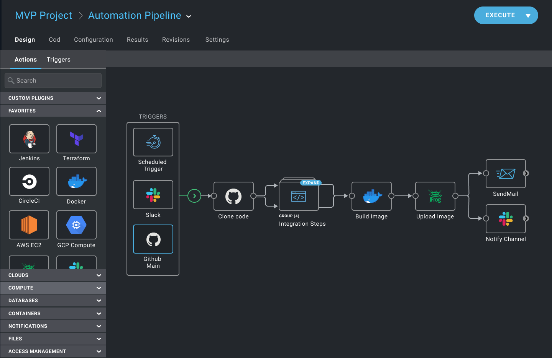Click EXPAND on the Integration Steps group
The height and width of the screenshot is (358, 552).
click(x=310, y=183)
